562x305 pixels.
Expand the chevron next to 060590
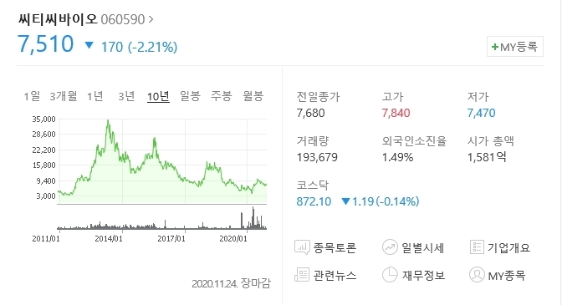pos(151,19)
